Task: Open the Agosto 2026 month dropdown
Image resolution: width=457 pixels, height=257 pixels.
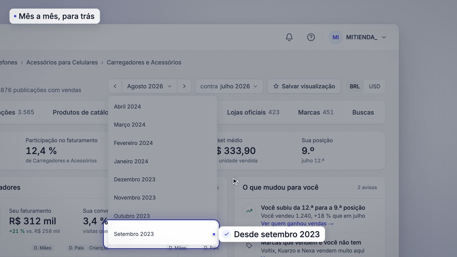Action: (x=149, y=86)
